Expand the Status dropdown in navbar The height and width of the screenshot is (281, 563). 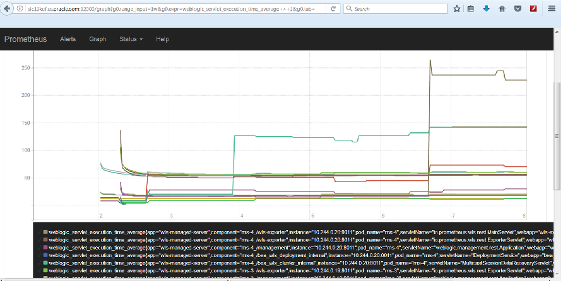(131, 39)
